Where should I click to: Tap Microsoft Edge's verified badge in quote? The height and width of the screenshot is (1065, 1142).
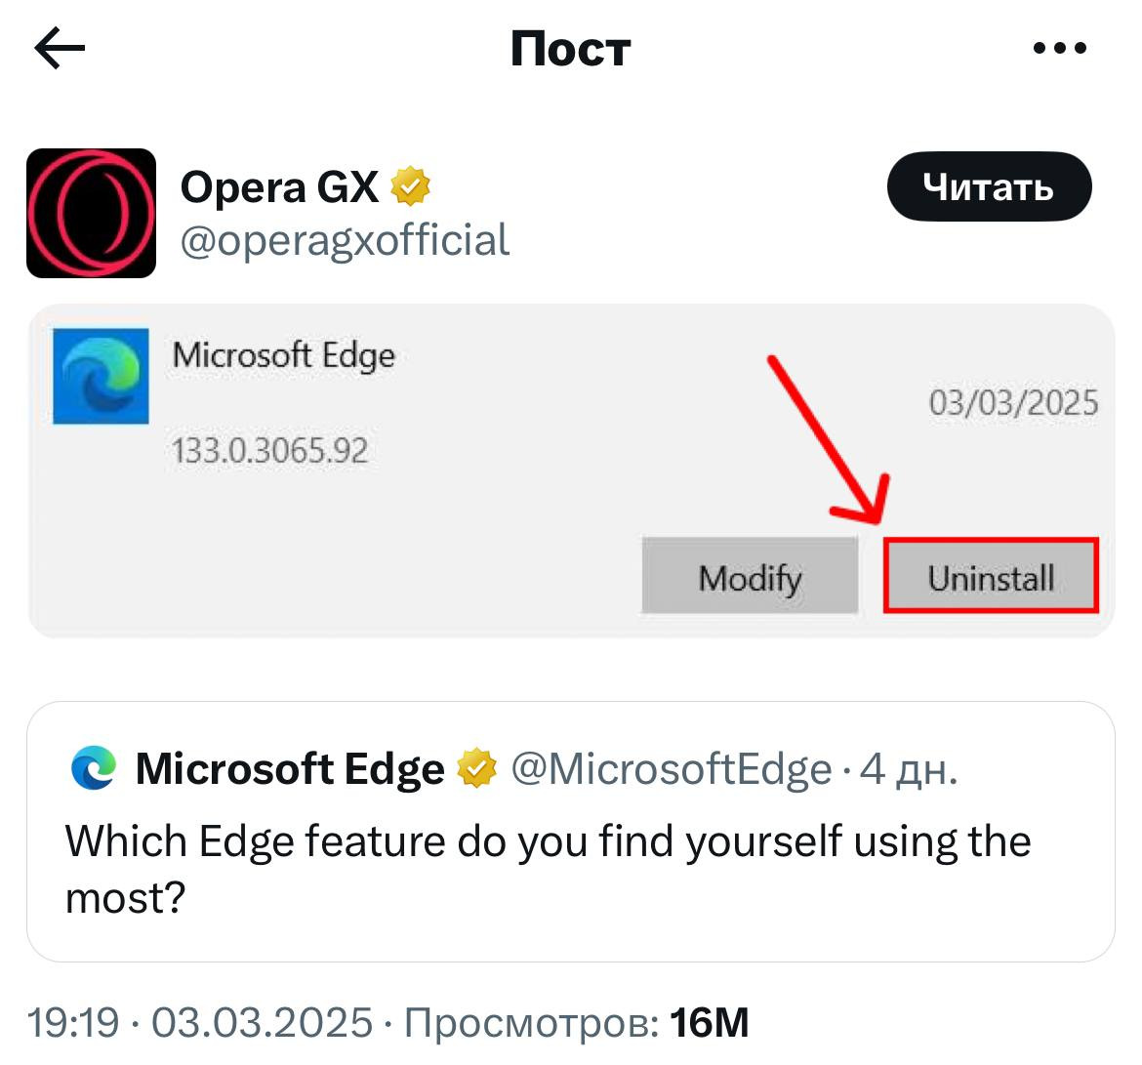476,768
